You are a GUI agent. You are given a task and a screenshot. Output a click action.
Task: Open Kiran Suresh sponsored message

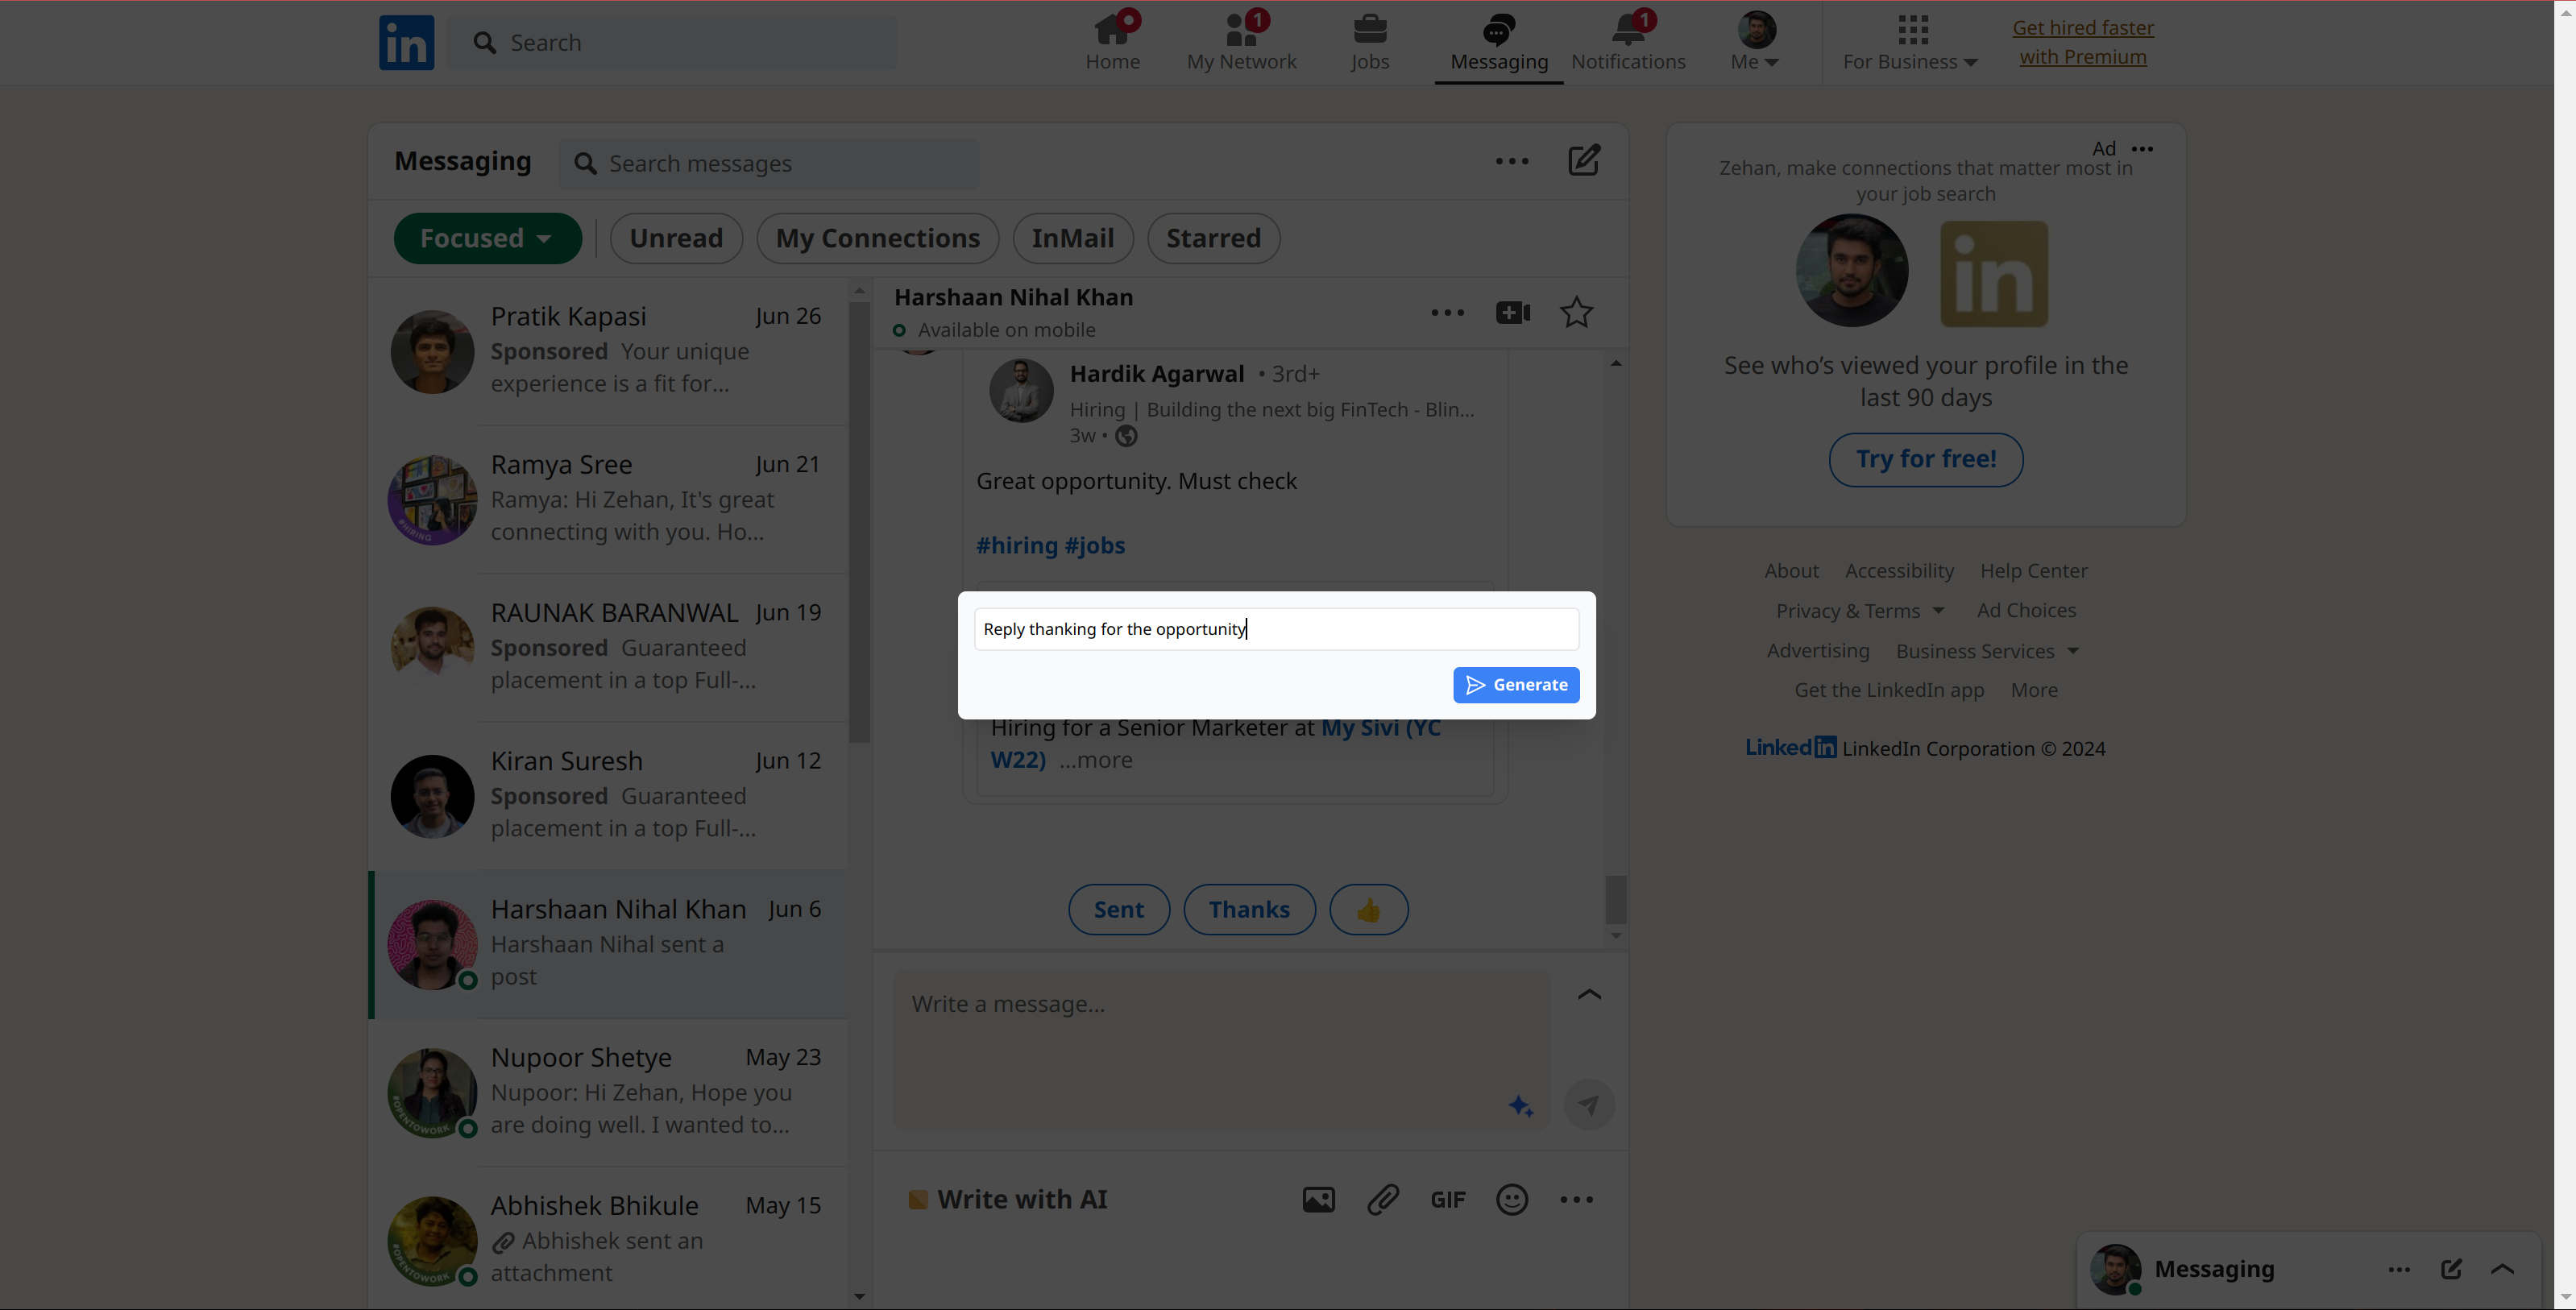pos(608,796)
